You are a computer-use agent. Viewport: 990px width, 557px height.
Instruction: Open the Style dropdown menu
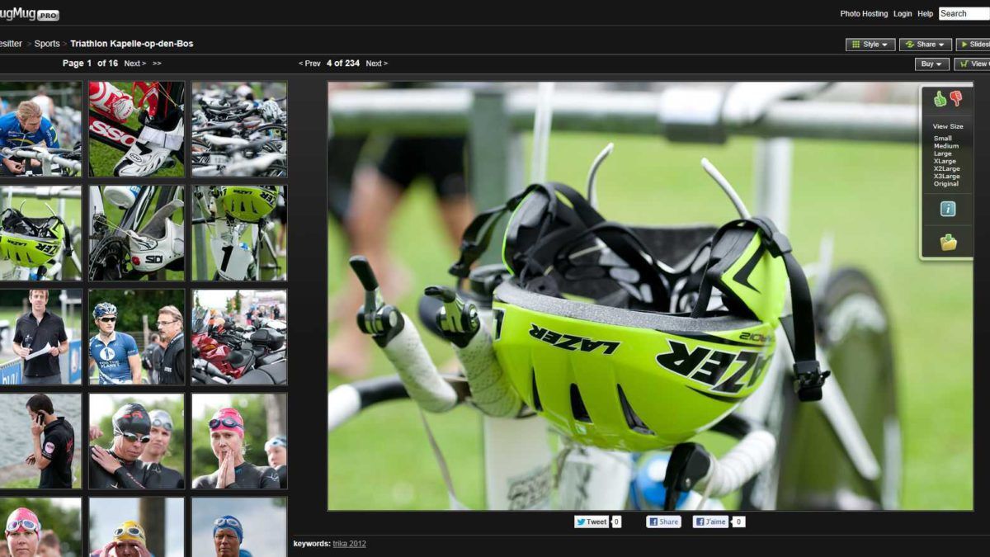tap(870, 45)
